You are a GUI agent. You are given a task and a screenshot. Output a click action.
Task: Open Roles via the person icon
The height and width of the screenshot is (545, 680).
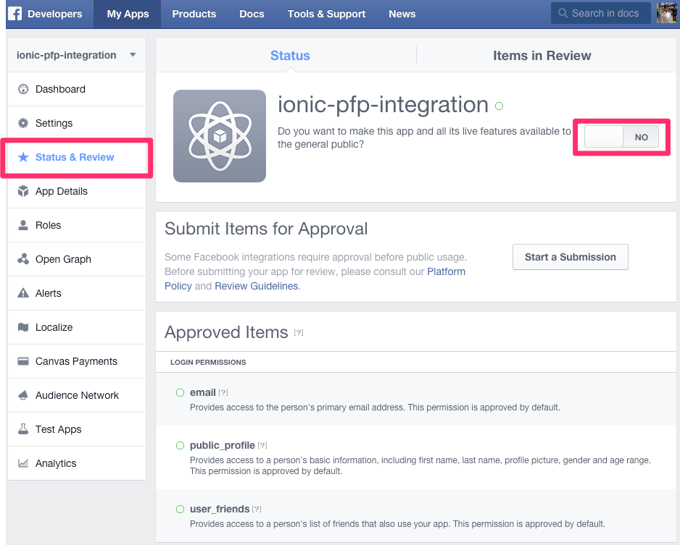click(x=22, y=225)
